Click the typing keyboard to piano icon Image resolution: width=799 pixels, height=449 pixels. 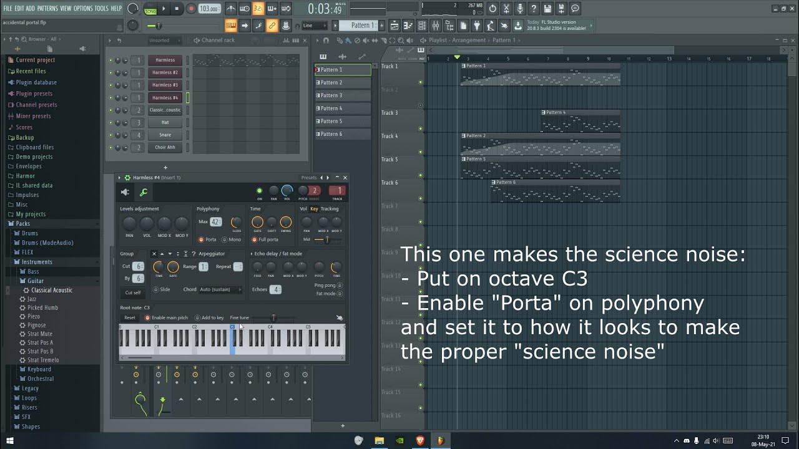[230, 26]
